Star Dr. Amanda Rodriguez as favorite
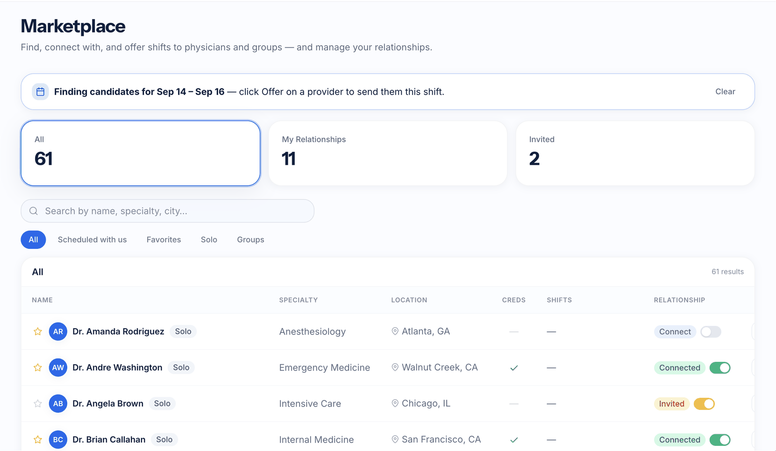 [x=38, y=331]
